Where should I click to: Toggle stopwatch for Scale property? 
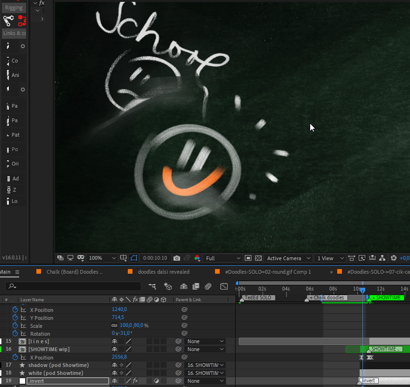pos(15,325)
